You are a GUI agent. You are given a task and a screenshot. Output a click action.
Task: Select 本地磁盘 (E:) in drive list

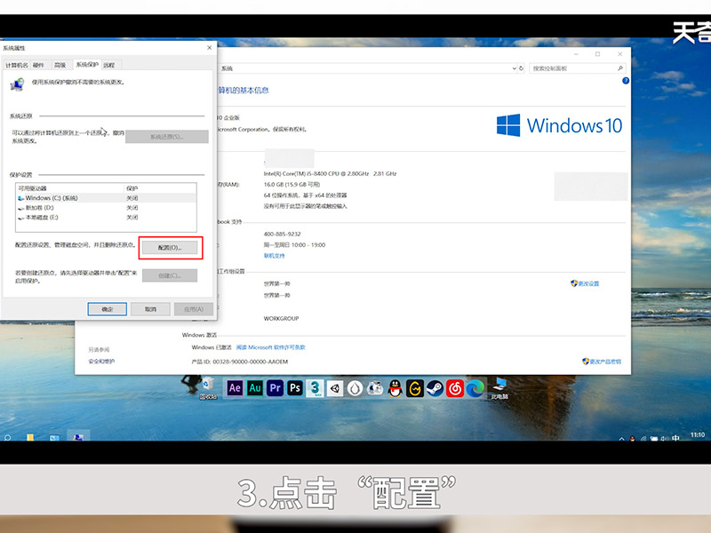coord(46,217)
